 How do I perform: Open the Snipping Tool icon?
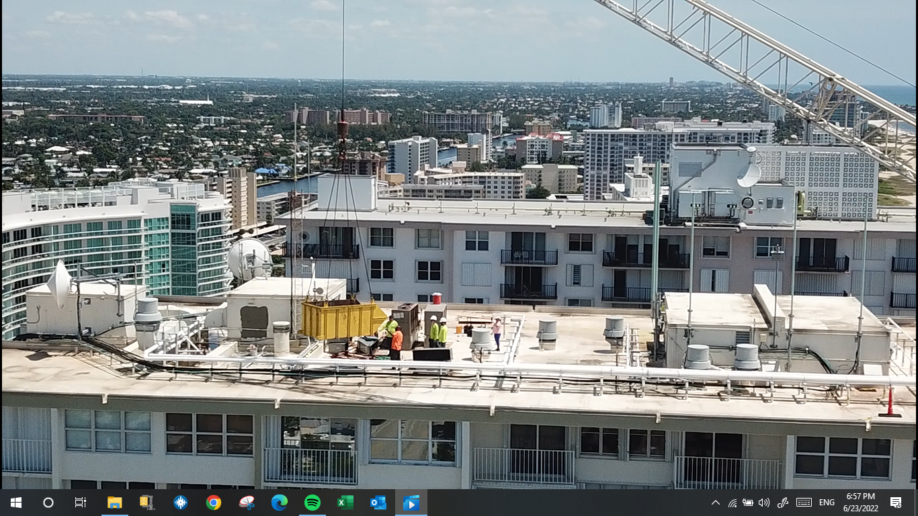pyautogui.click(x=247, y=503)
